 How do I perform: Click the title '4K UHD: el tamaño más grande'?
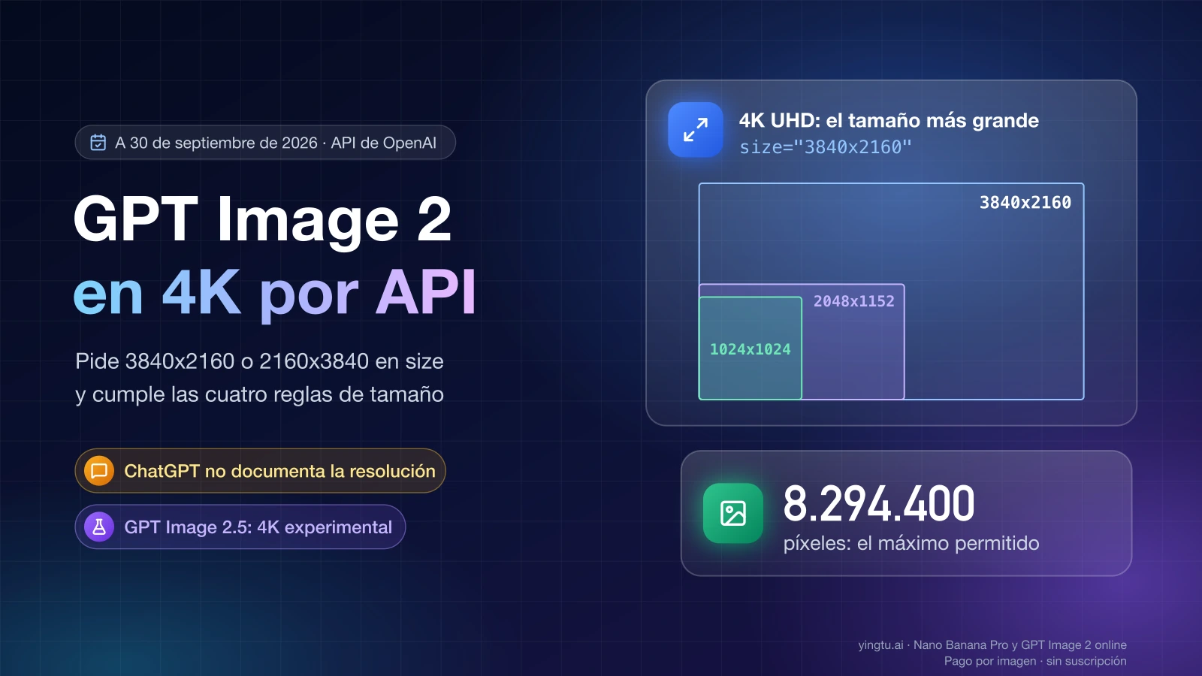889,120
